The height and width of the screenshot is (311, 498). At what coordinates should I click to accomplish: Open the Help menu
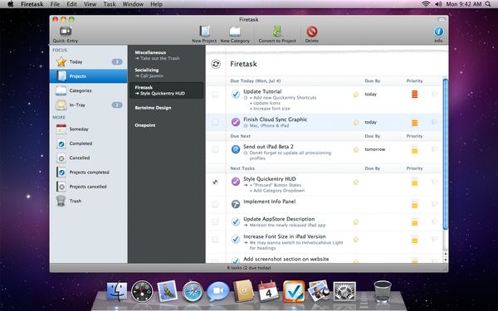(156, 4)
